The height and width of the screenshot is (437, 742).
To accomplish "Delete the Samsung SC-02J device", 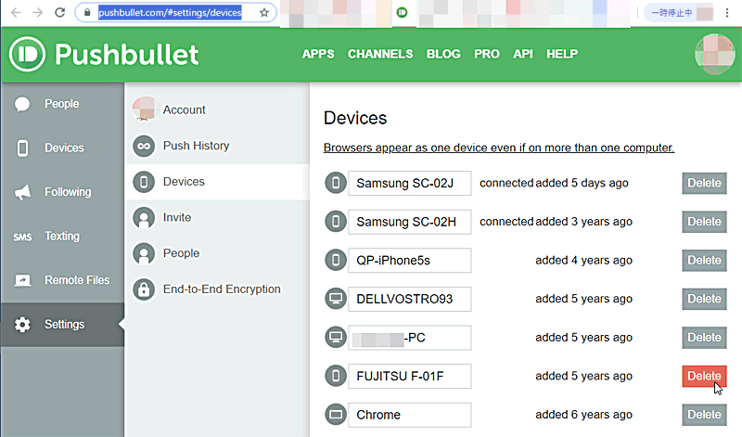I will (x=704, y=183).
